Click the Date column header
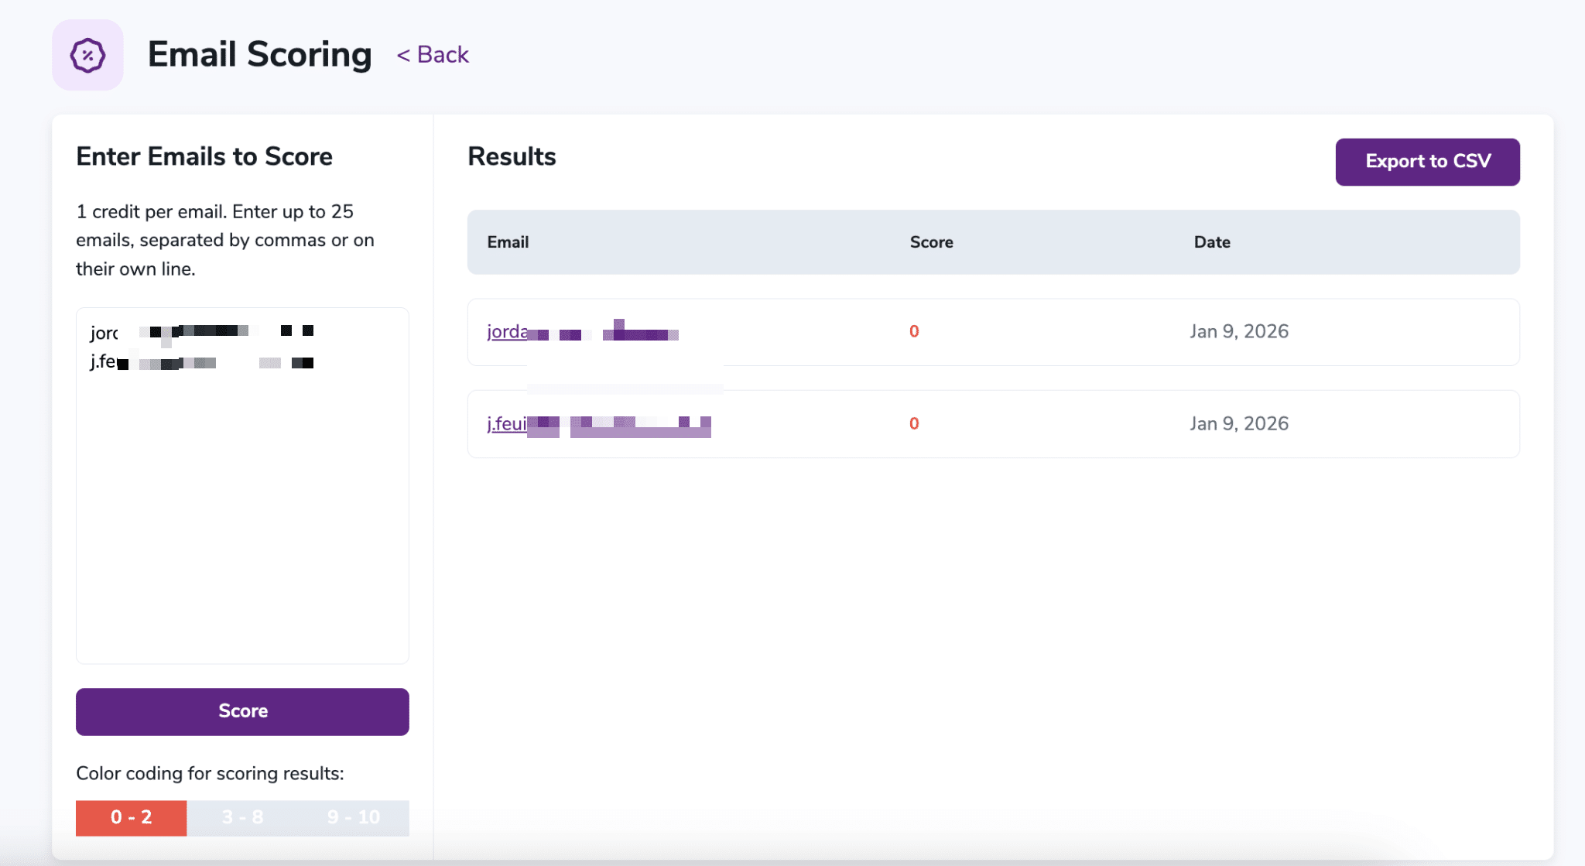 point(1212,242)
